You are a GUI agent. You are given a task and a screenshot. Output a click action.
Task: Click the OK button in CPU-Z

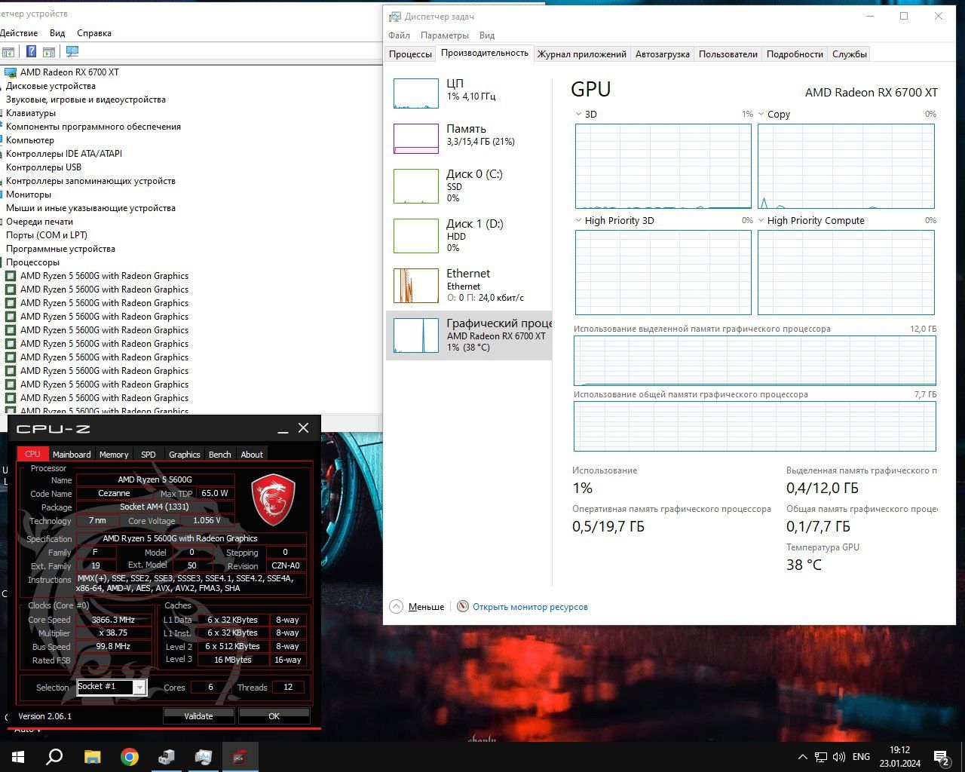(274, 716)
